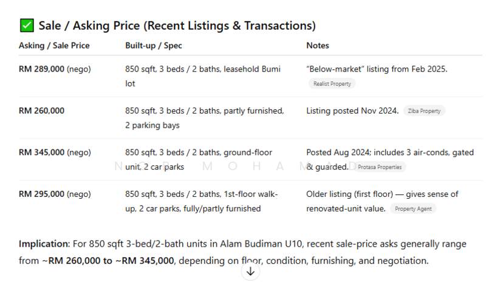The width and height of the screenshot is (486, 282).
Task: Click the Built-up / Spec column header
Action: pos(153,46)
